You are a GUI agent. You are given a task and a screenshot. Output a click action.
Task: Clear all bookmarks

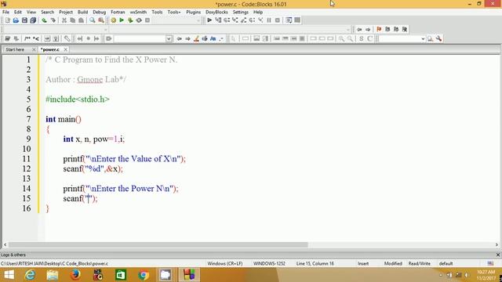click(405, 29)
